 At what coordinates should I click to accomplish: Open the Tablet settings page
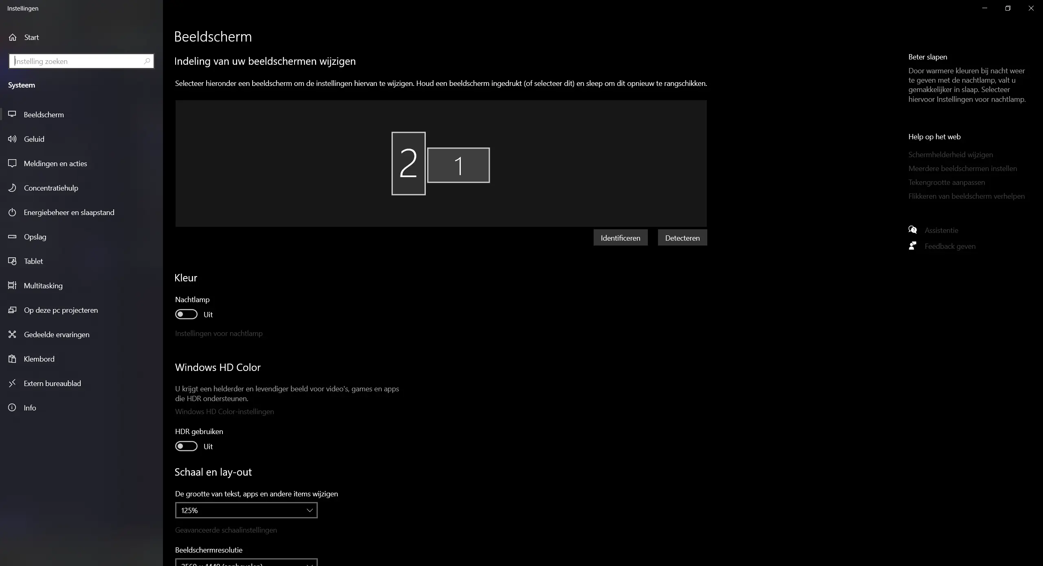click(81, 261)
